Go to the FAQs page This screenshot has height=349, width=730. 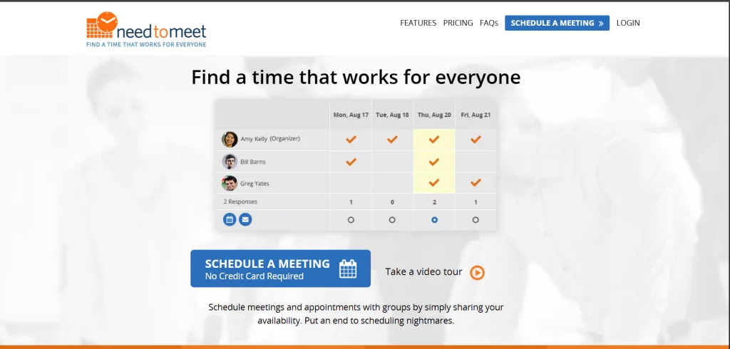489,23
